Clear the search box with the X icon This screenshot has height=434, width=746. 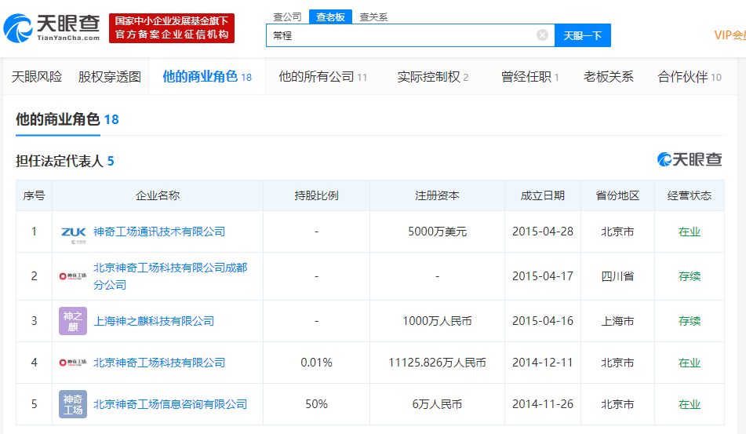coord(542,35)
